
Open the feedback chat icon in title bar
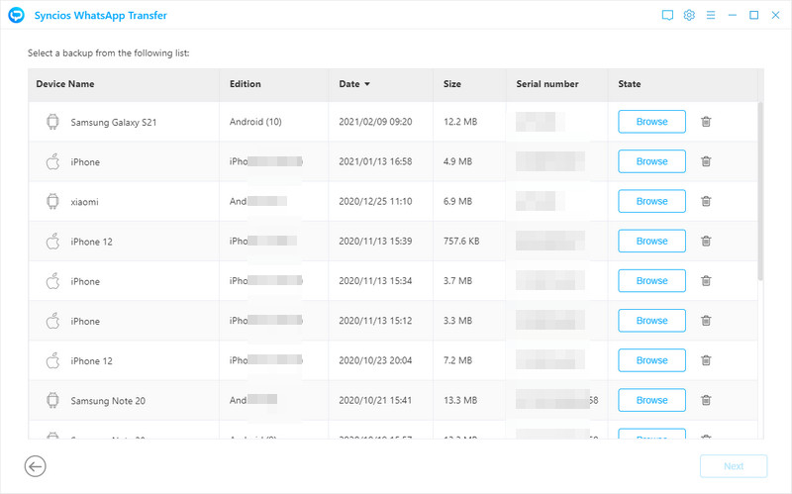pos(667,15)
